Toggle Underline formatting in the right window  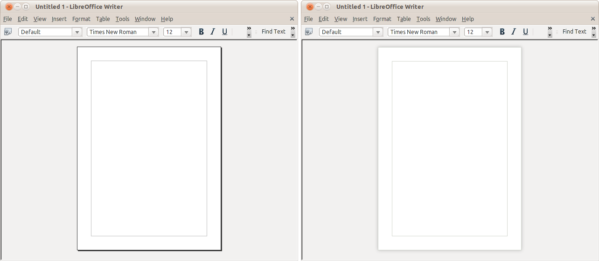click(x=525, y=32)
